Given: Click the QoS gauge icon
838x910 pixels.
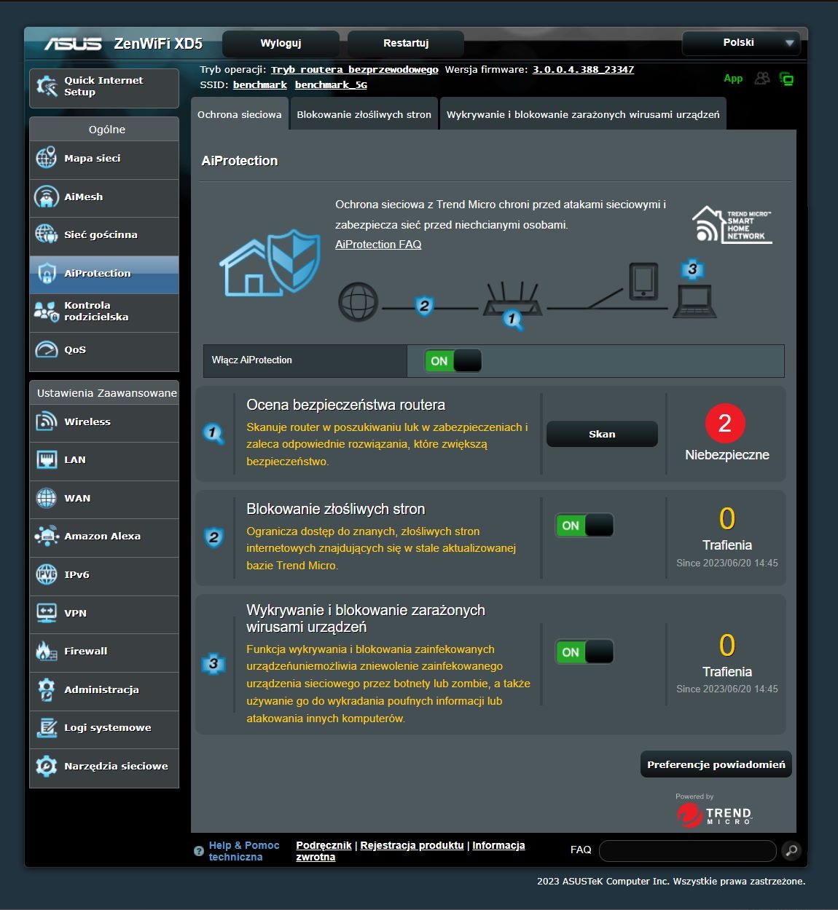Looking at the screenshot, I should click(47, 349).
